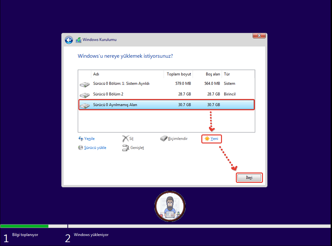Viewport: 332px width, 246px height.
Task: Choose the Genişlet link text
Action: [137, 148]
